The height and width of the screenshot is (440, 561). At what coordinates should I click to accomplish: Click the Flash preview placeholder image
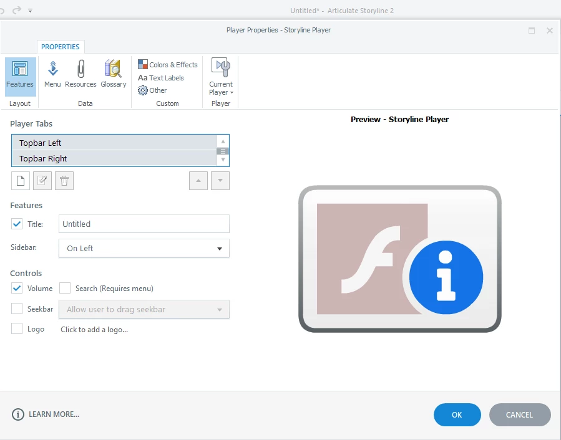tap(399, 259)
